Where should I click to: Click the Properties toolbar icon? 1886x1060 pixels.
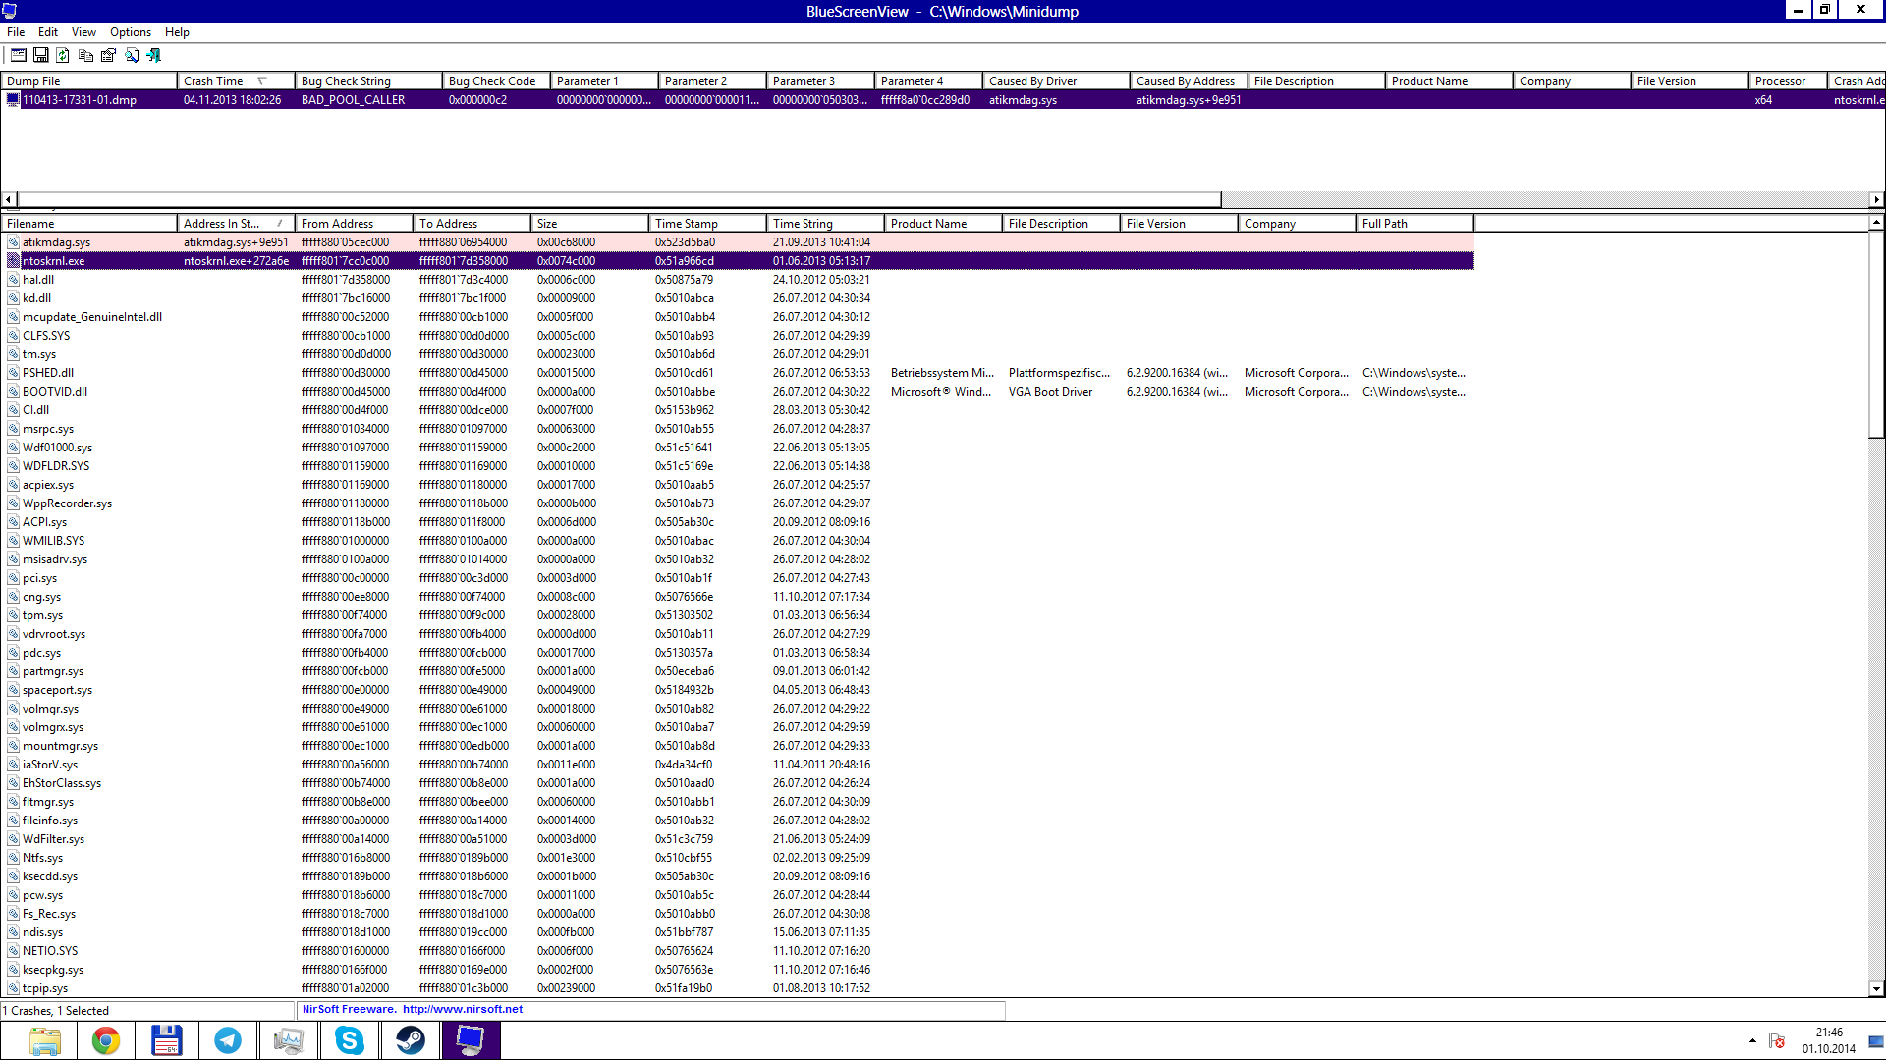point(108,56)
